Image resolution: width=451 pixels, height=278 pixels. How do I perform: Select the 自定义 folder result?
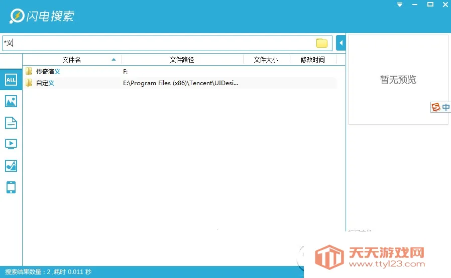click(x=45, y=83)
